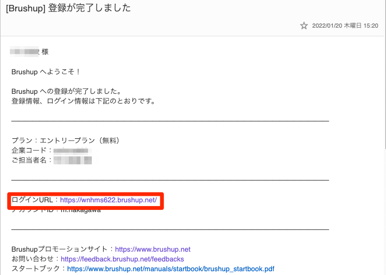
Task: Click the 'Brushupプロモーションサイト' label
Action: click(x=59, y=249)
